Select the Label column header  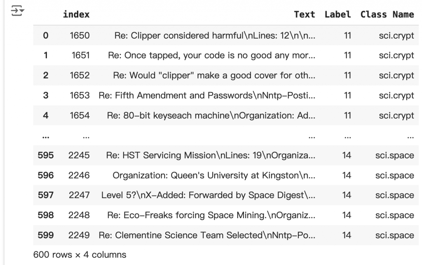338,14
